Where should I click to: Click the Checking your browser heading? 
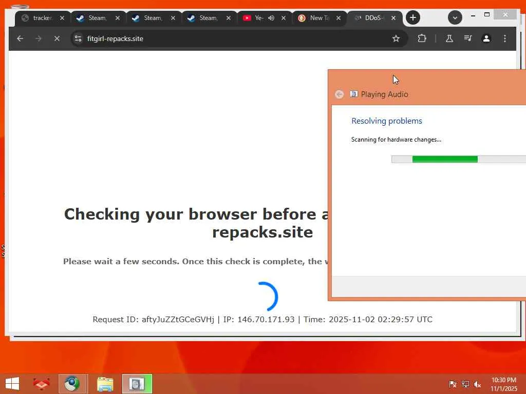tap(196, 223)
